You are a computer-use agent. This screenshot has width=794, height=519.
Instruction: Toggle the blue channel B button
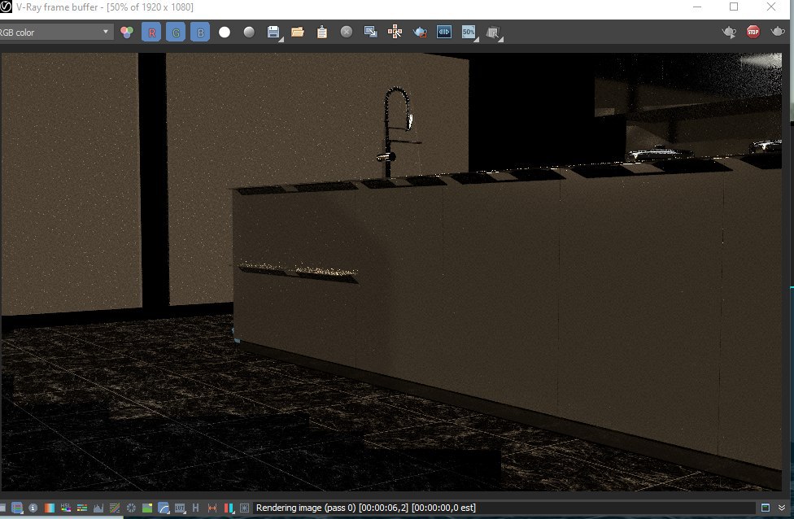[x=200, y=33]
